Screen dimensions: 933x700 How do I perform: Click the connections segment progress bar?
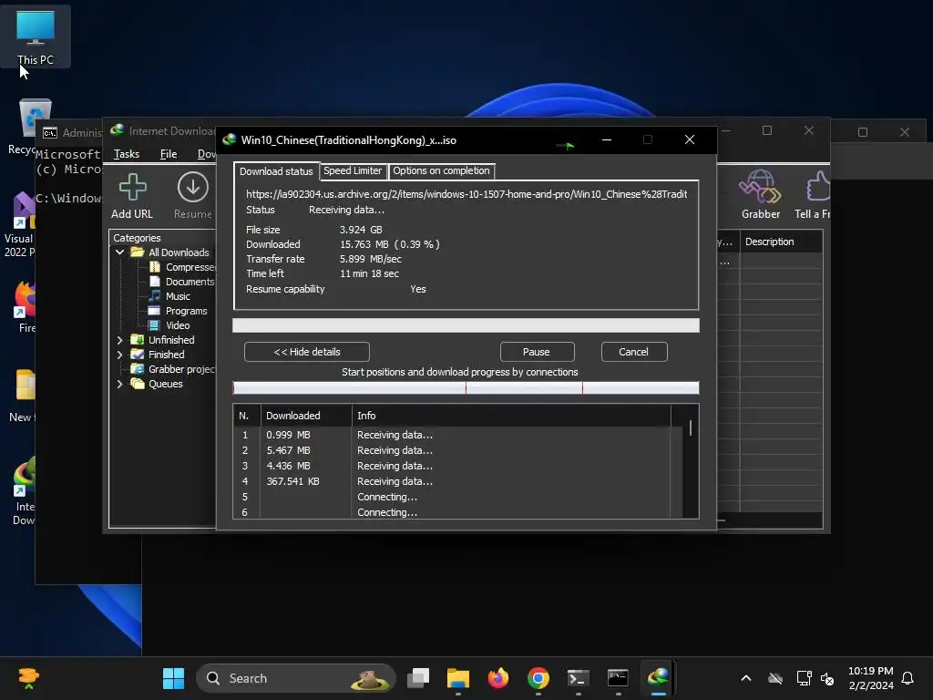pyautogui.click(x=466, y=388)
